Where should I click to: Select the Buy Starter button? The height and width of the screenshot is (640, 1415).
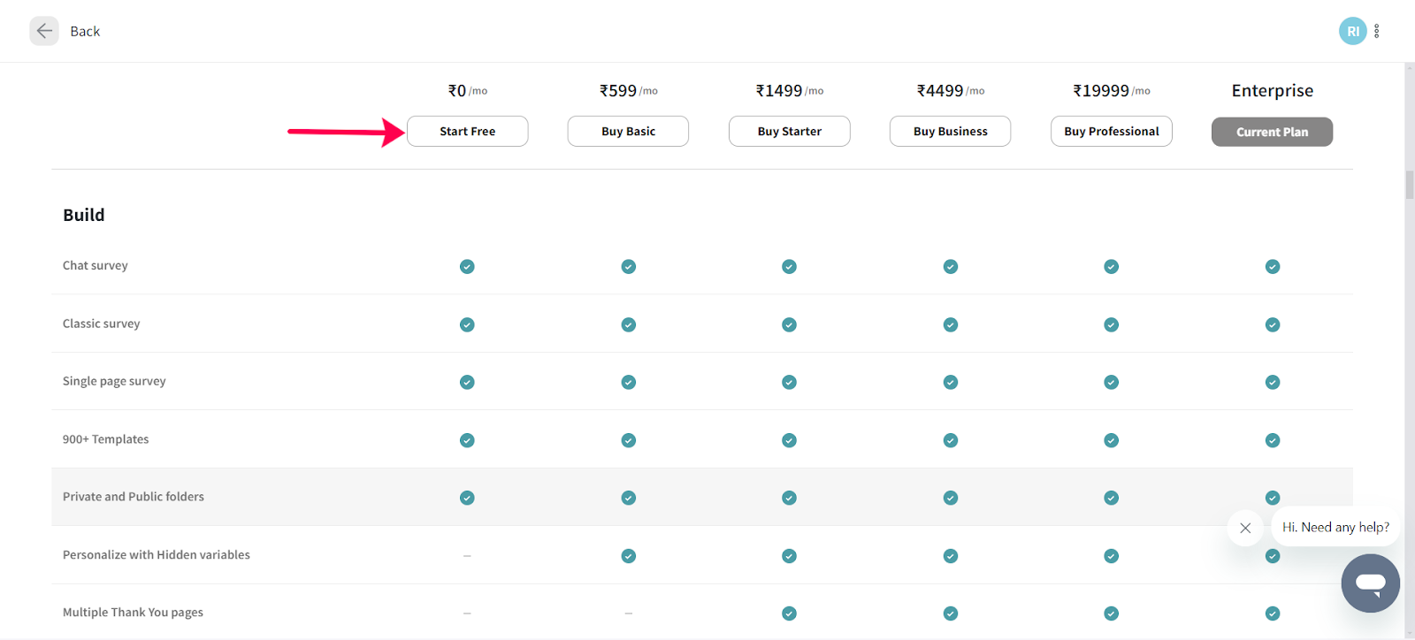click(x=789, y=132)
